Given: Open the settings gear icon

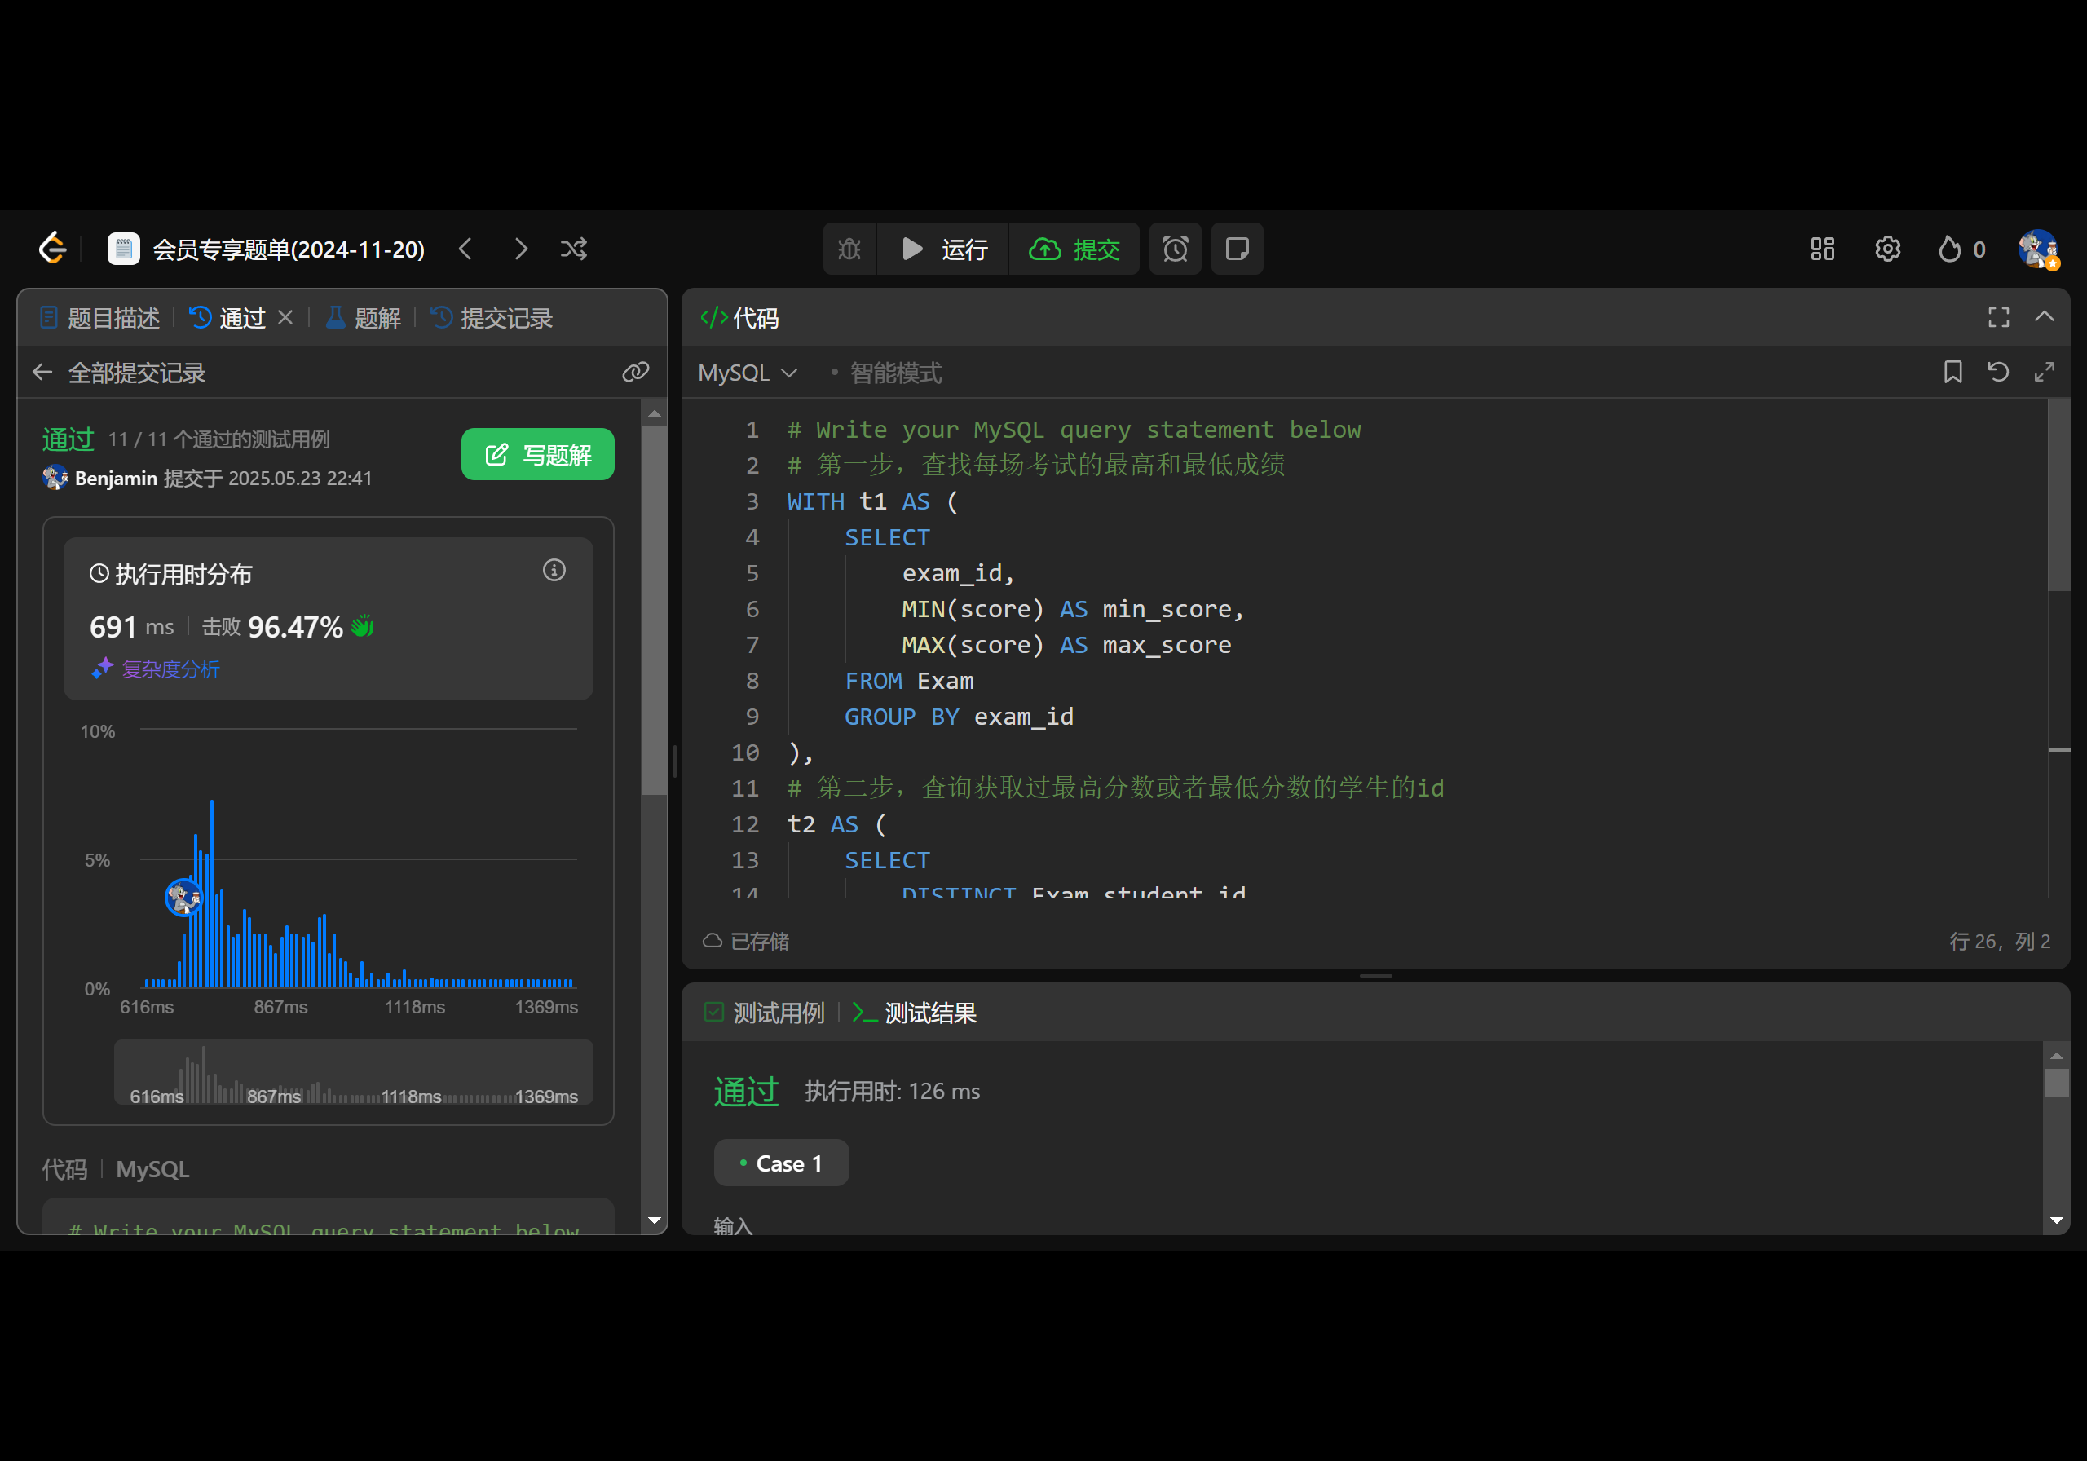Looking at the screenshot, I should tap(1887, 249).
